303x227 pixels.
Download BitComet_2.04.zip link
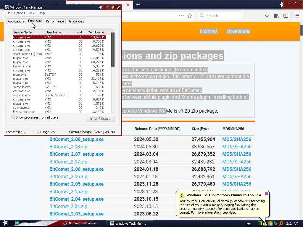[68, 207]
